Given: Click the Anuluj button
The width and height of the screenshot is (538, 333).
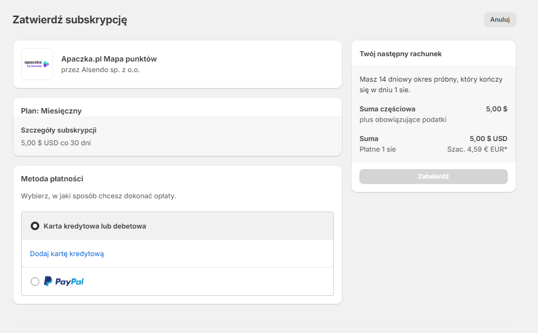Looking at the screenshot, I should pos(499,20).
